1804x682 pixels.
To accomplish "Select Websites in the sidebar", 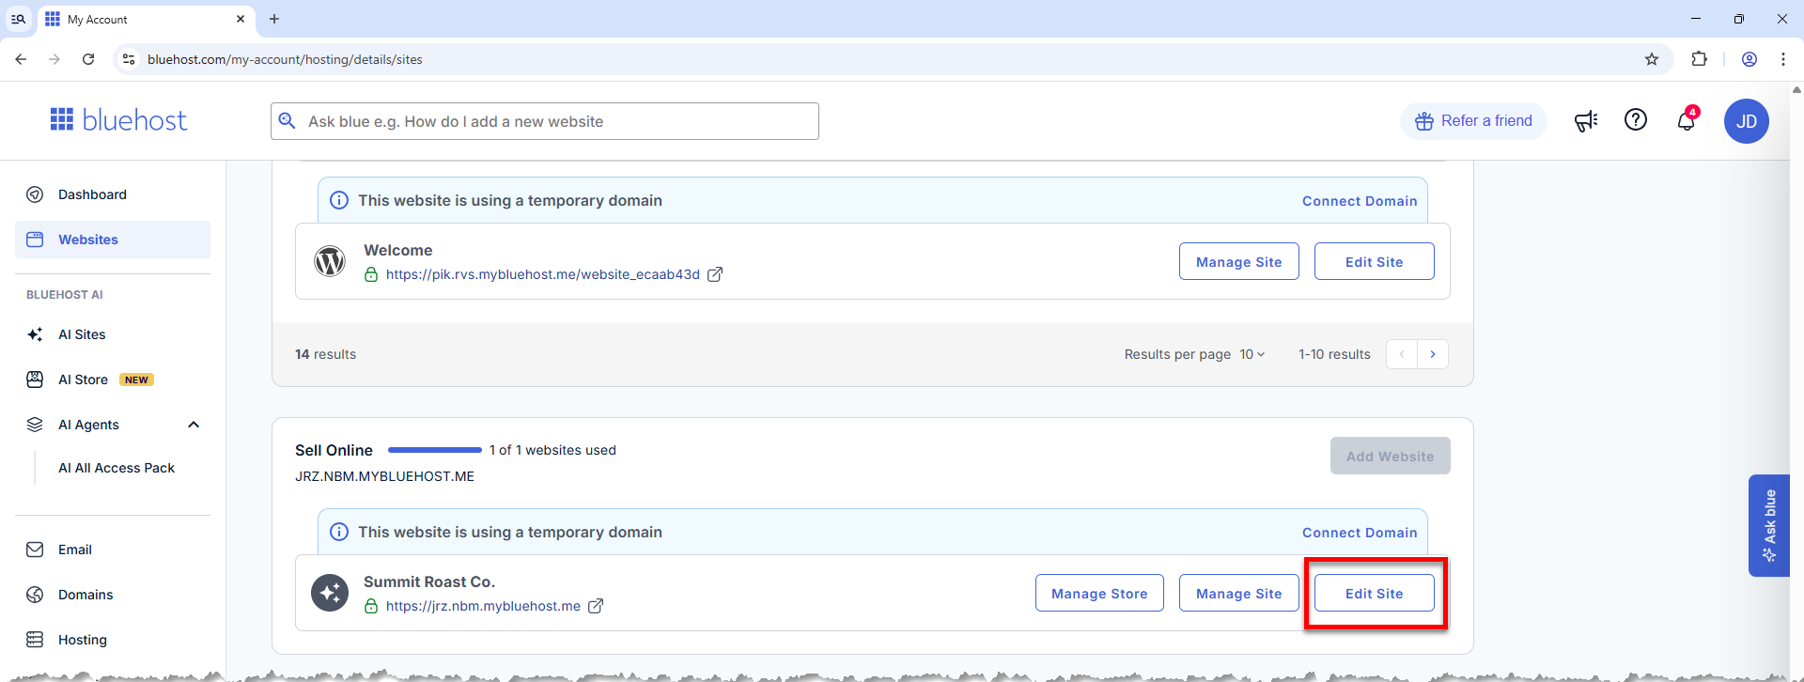I will [113, 240].
